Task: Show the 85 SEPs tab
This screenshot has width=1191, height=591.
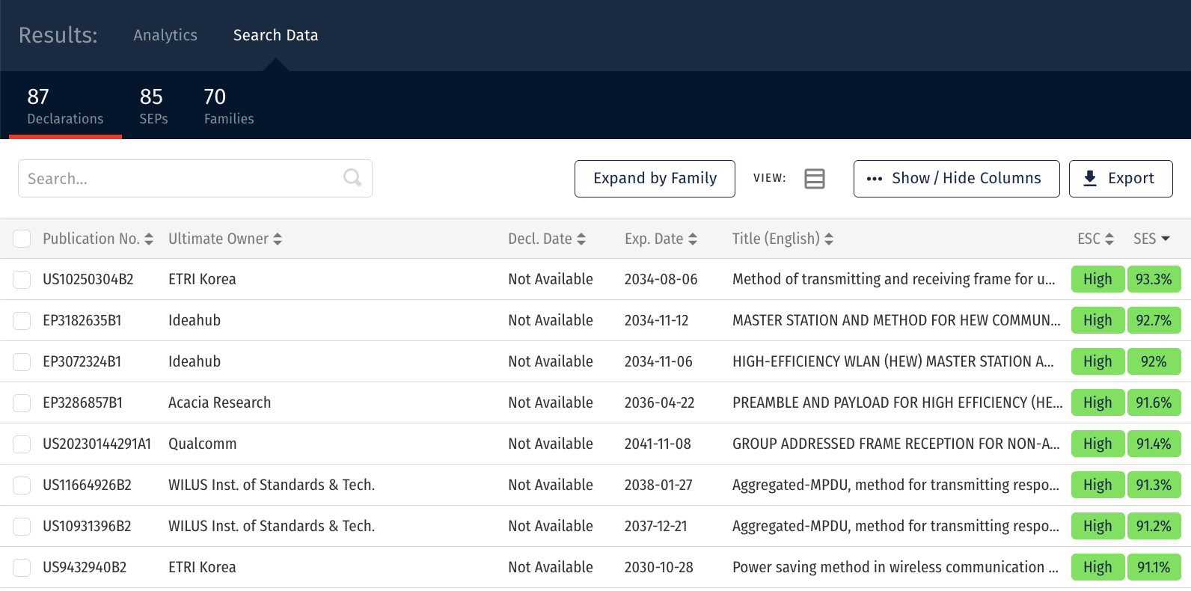Action: [x=153, y=106]
